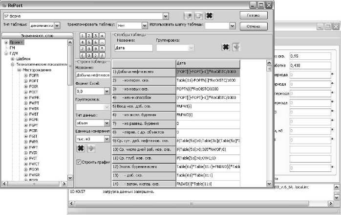Click the Дата column header
Screen dimensions: 341x215
click(x=208, y=64)
